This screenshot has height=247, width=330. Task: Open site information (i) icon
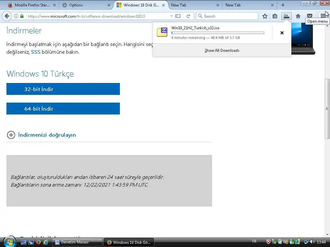[16, 16]
